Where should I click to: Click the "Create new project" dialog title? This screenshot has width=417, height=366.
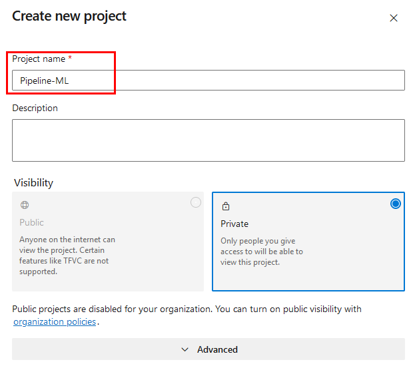(69, 16)
